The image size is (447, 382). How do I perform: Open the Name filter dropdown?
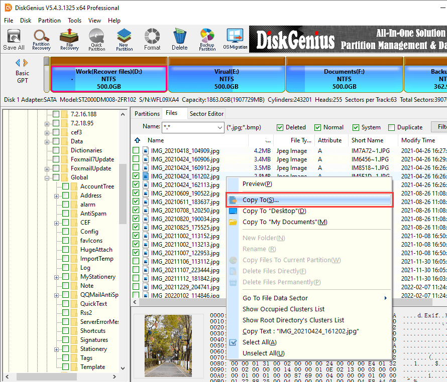[x=219, y=127]
